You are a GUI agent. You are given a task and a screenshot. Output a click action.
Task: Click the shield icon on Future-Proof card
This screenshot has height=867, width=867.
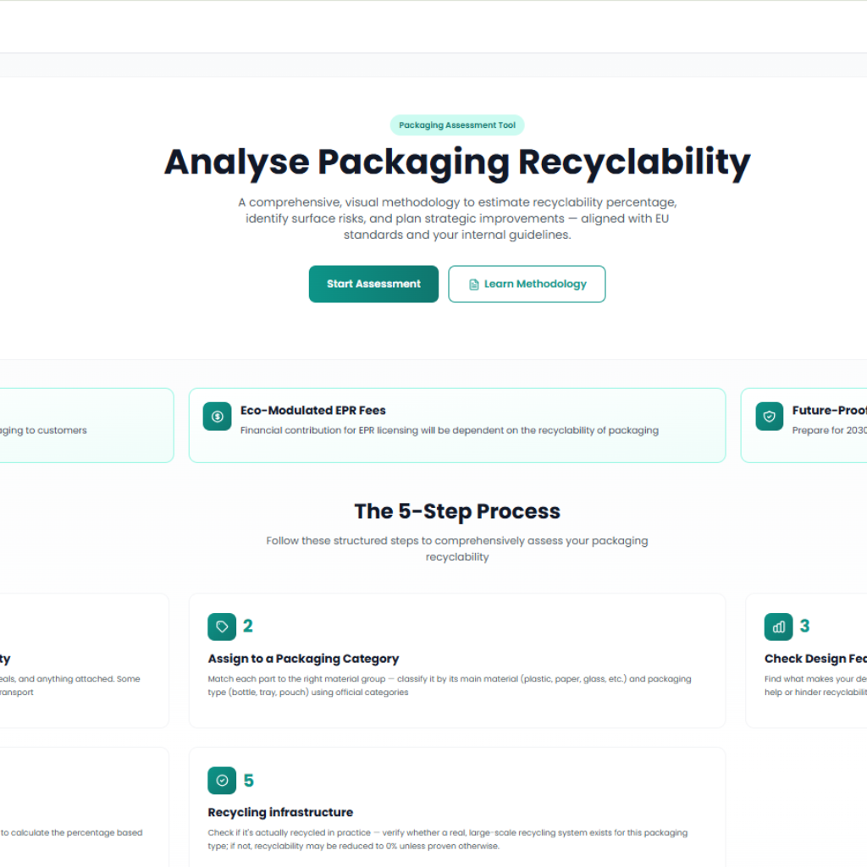click(x=770, y=417)
